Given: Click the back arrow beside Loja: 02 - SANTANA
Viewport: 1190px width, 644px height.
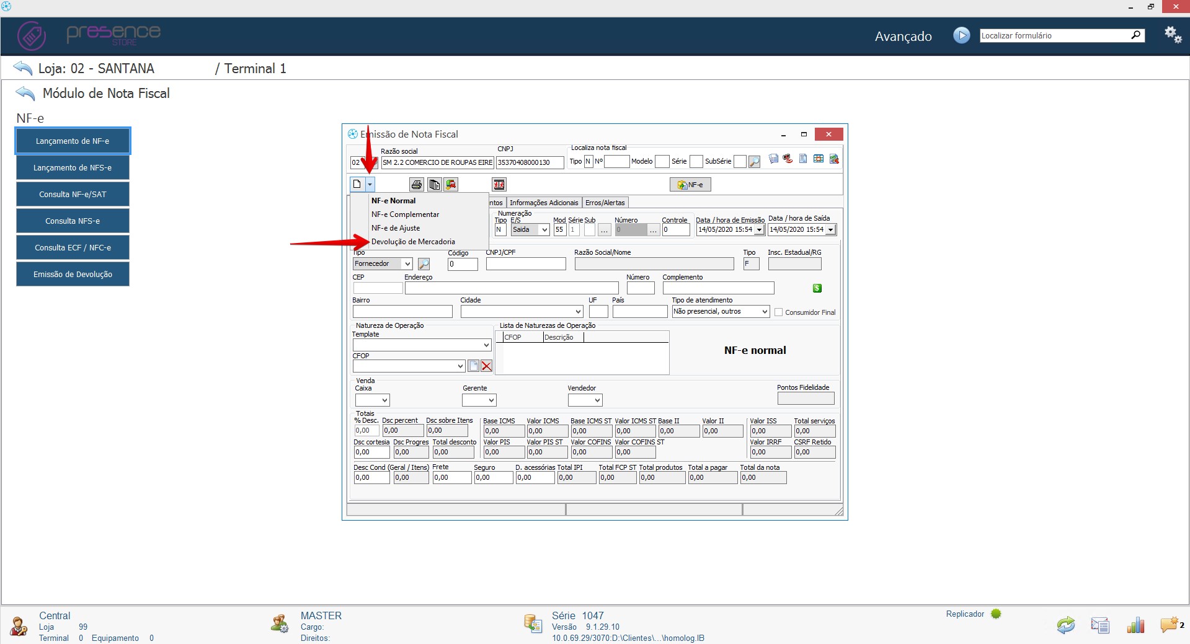Looking at the screenshot, I should click(x=22, y=68).
